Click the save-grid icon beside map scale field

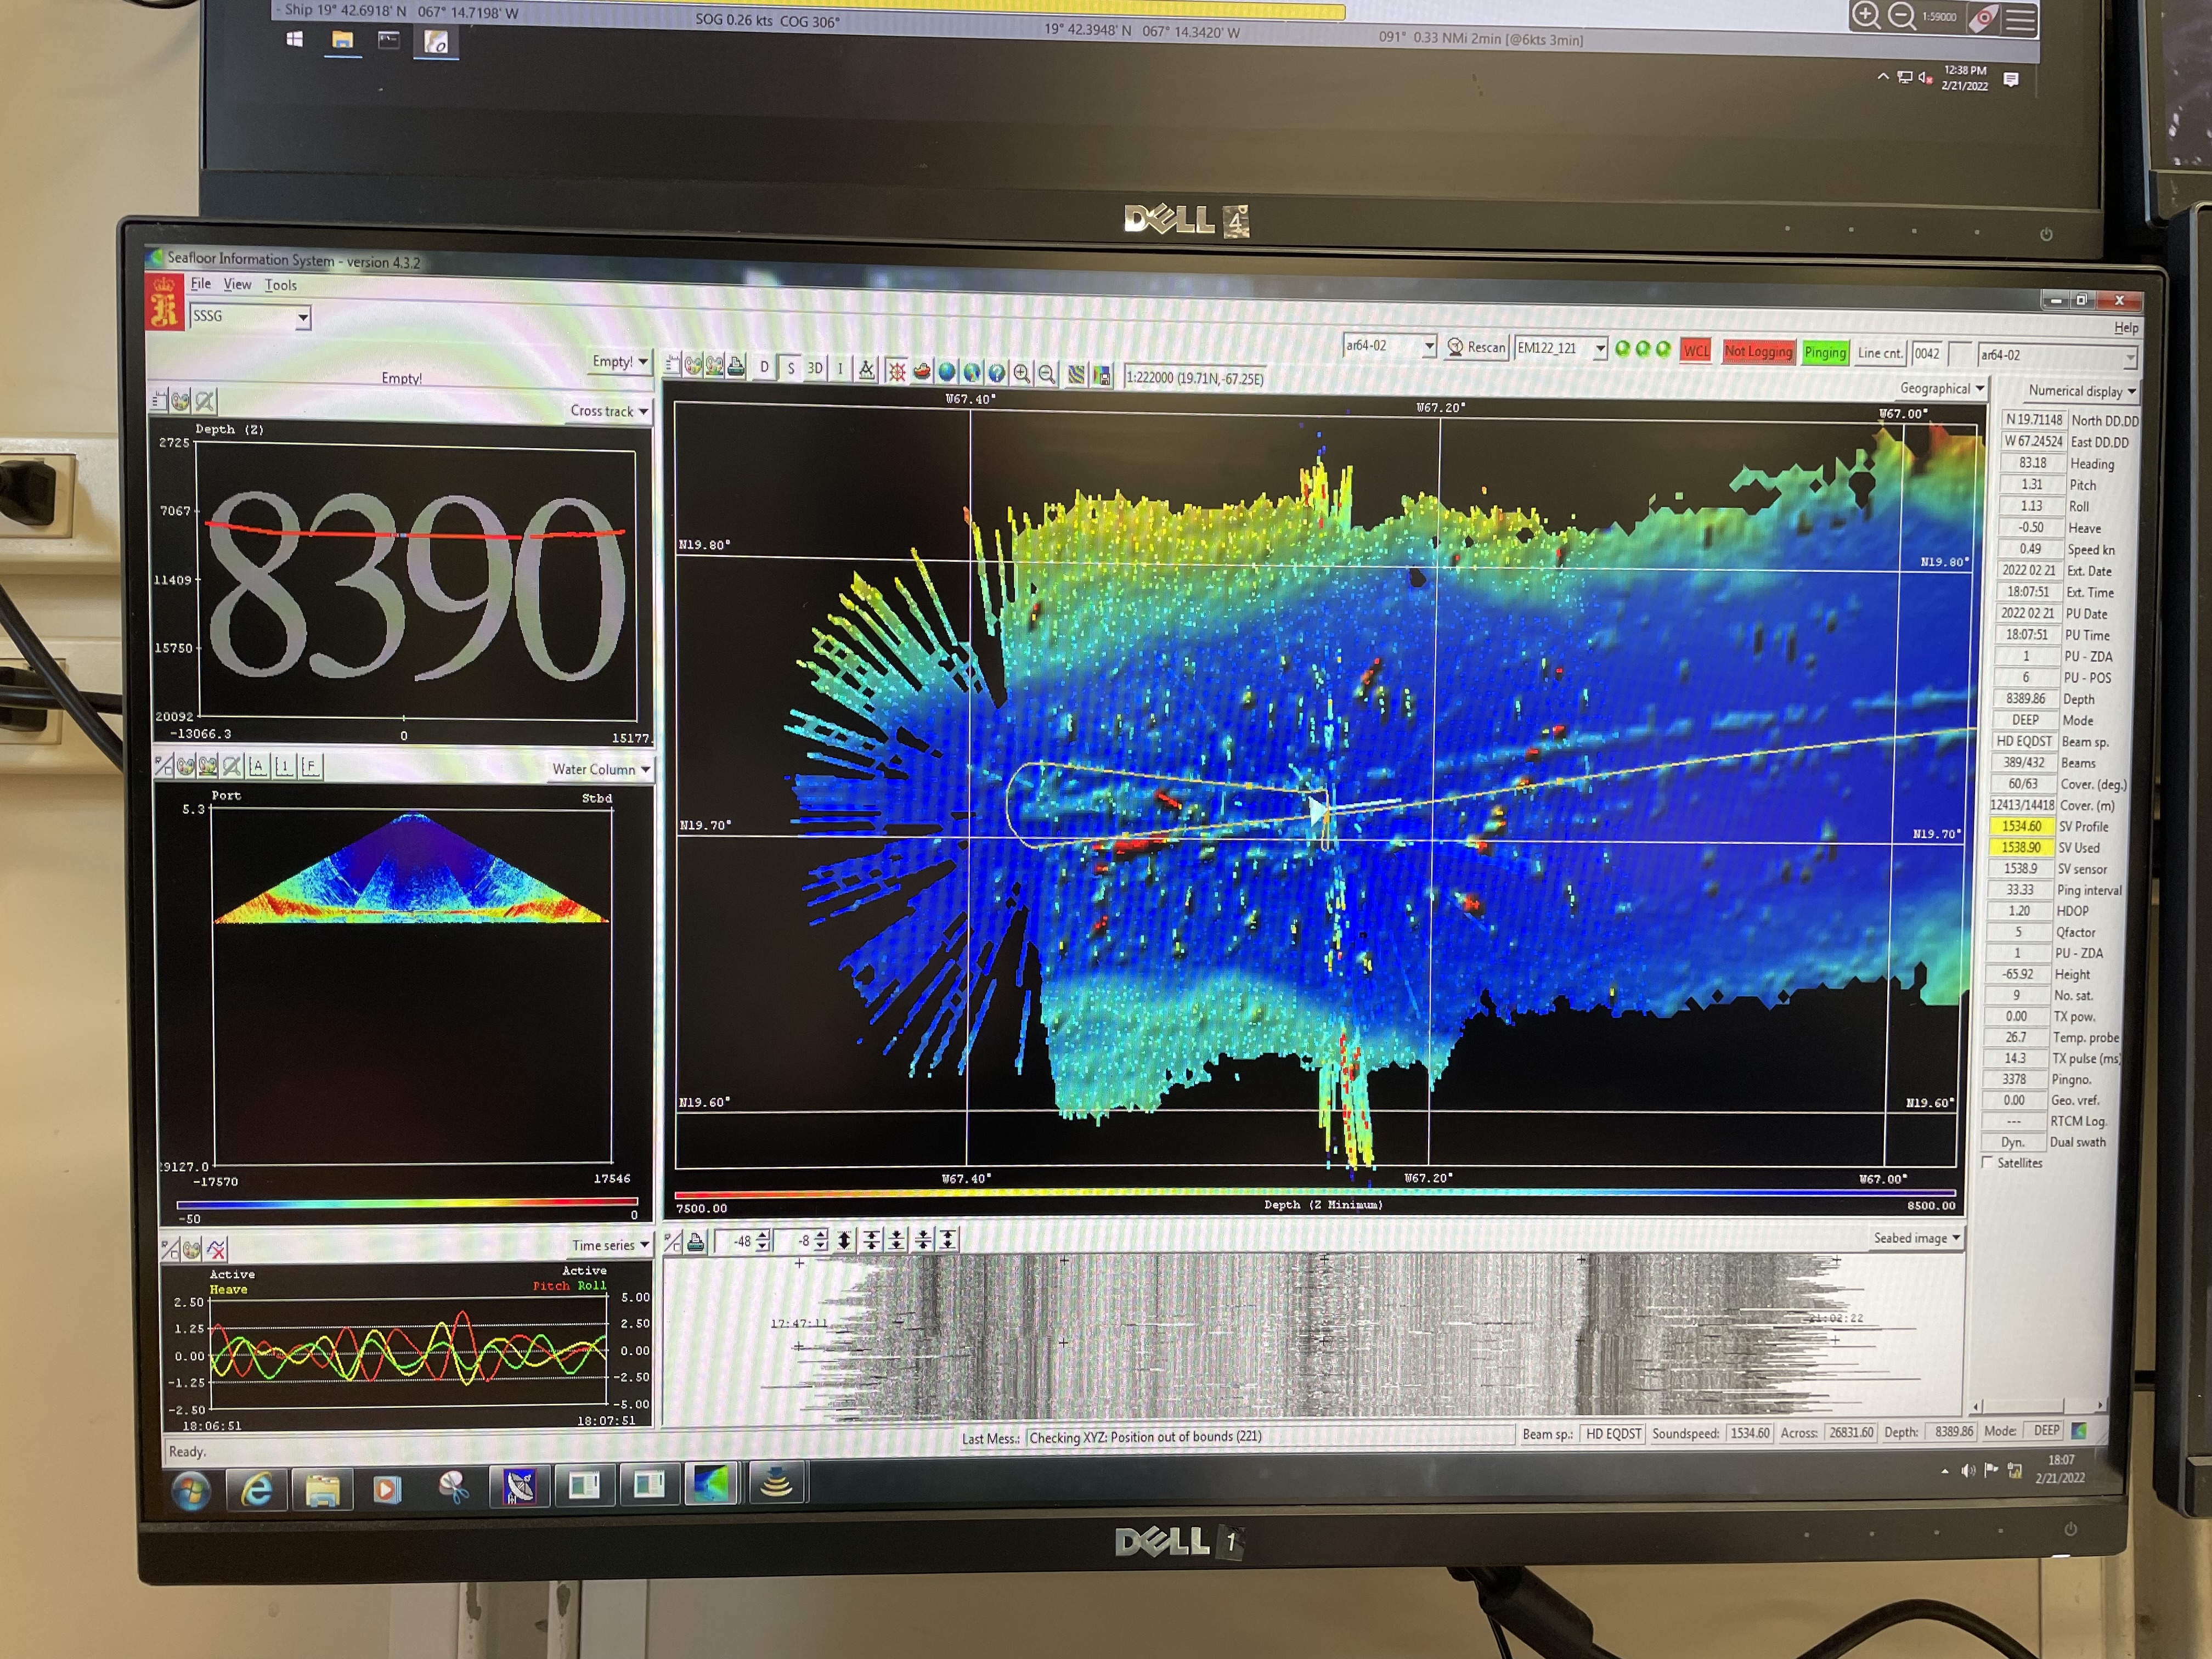point(1102,375)
